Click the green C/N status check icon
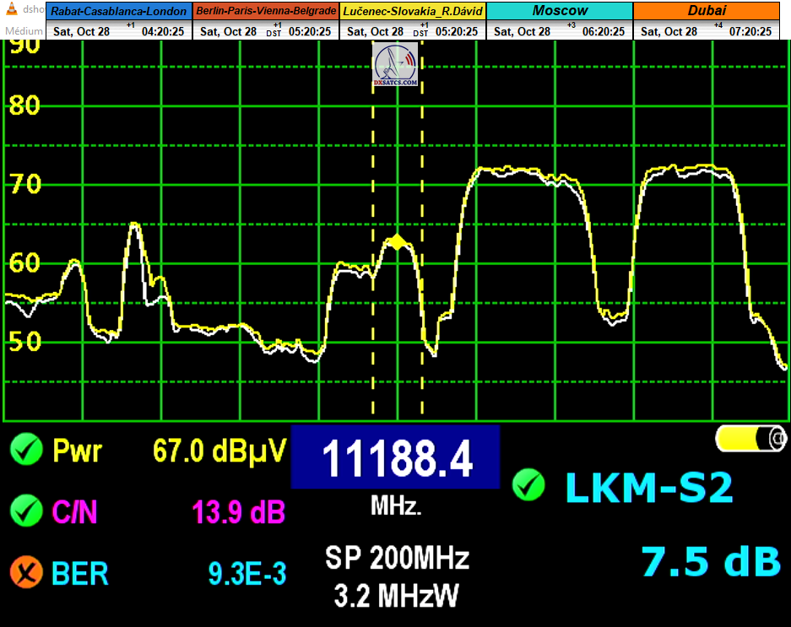Screen dimensions: 791x627 pyautogui.click(x=26, y=511)
